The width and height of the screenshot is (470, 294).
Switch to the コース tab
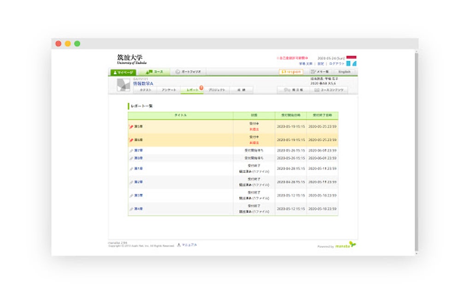tap(155, 71)
